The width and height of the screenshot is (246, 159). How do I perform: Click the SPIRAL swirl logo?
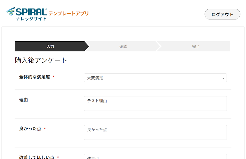coord(11,11)
